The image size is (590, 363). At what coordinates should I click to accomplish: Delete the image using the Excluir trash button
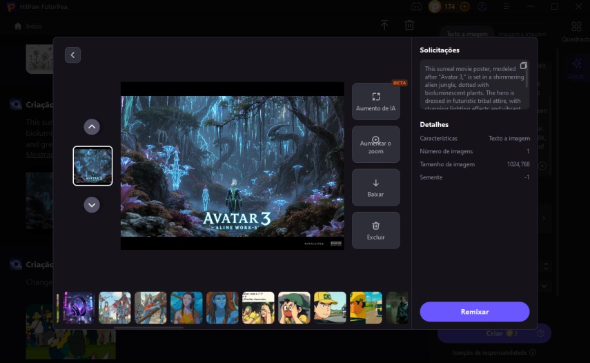coord(375,230)
